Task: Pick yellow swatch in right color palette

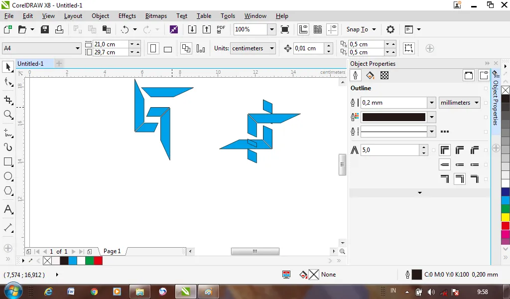Action: click(505, 217)
